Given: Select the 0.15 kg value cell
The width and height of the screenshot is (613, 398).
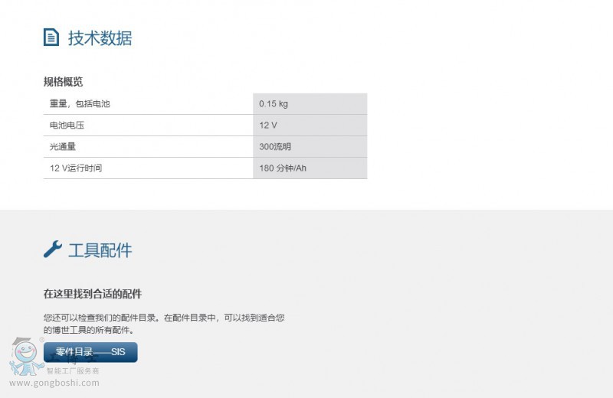Looking at the screenshot, I should pyautogui.click(x=274, y=104).
